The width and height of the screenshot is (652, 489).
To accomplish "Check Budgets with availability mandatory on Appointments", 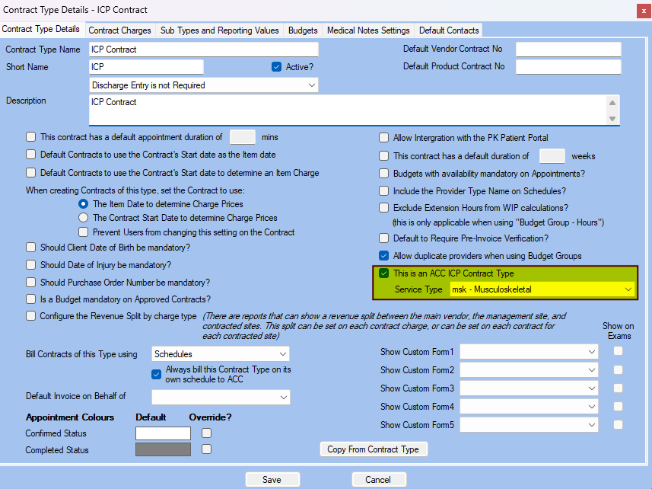I will coord(383,174).
